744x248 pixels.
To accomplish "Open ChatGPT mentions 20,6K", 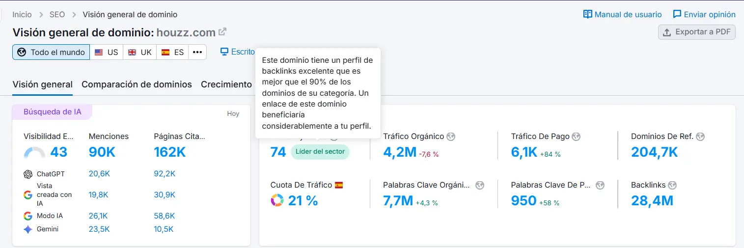I will pos(99,174).
